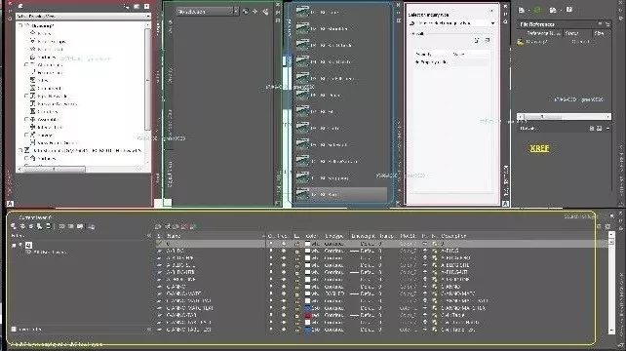The width and height of the screenshot is (626, 351).
Task: Open the Active Drawing View dropdown in Toolspace
Action: [x=83, y=16]
